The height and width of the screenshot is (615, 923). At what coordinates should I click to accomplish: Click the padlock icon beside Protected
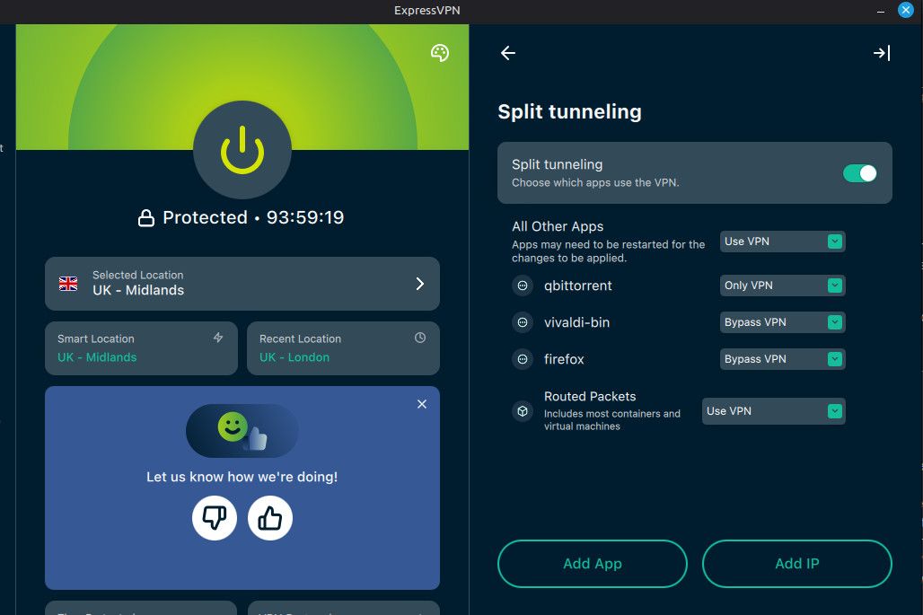pos(146,218)
